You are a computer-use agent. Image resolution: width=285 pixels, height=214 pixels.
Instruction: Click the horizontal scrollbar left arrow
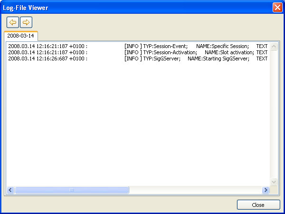[10, 190]
